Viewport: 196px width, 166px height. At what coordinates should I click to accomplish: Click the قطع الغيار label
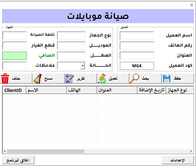[x=43, y=45]
